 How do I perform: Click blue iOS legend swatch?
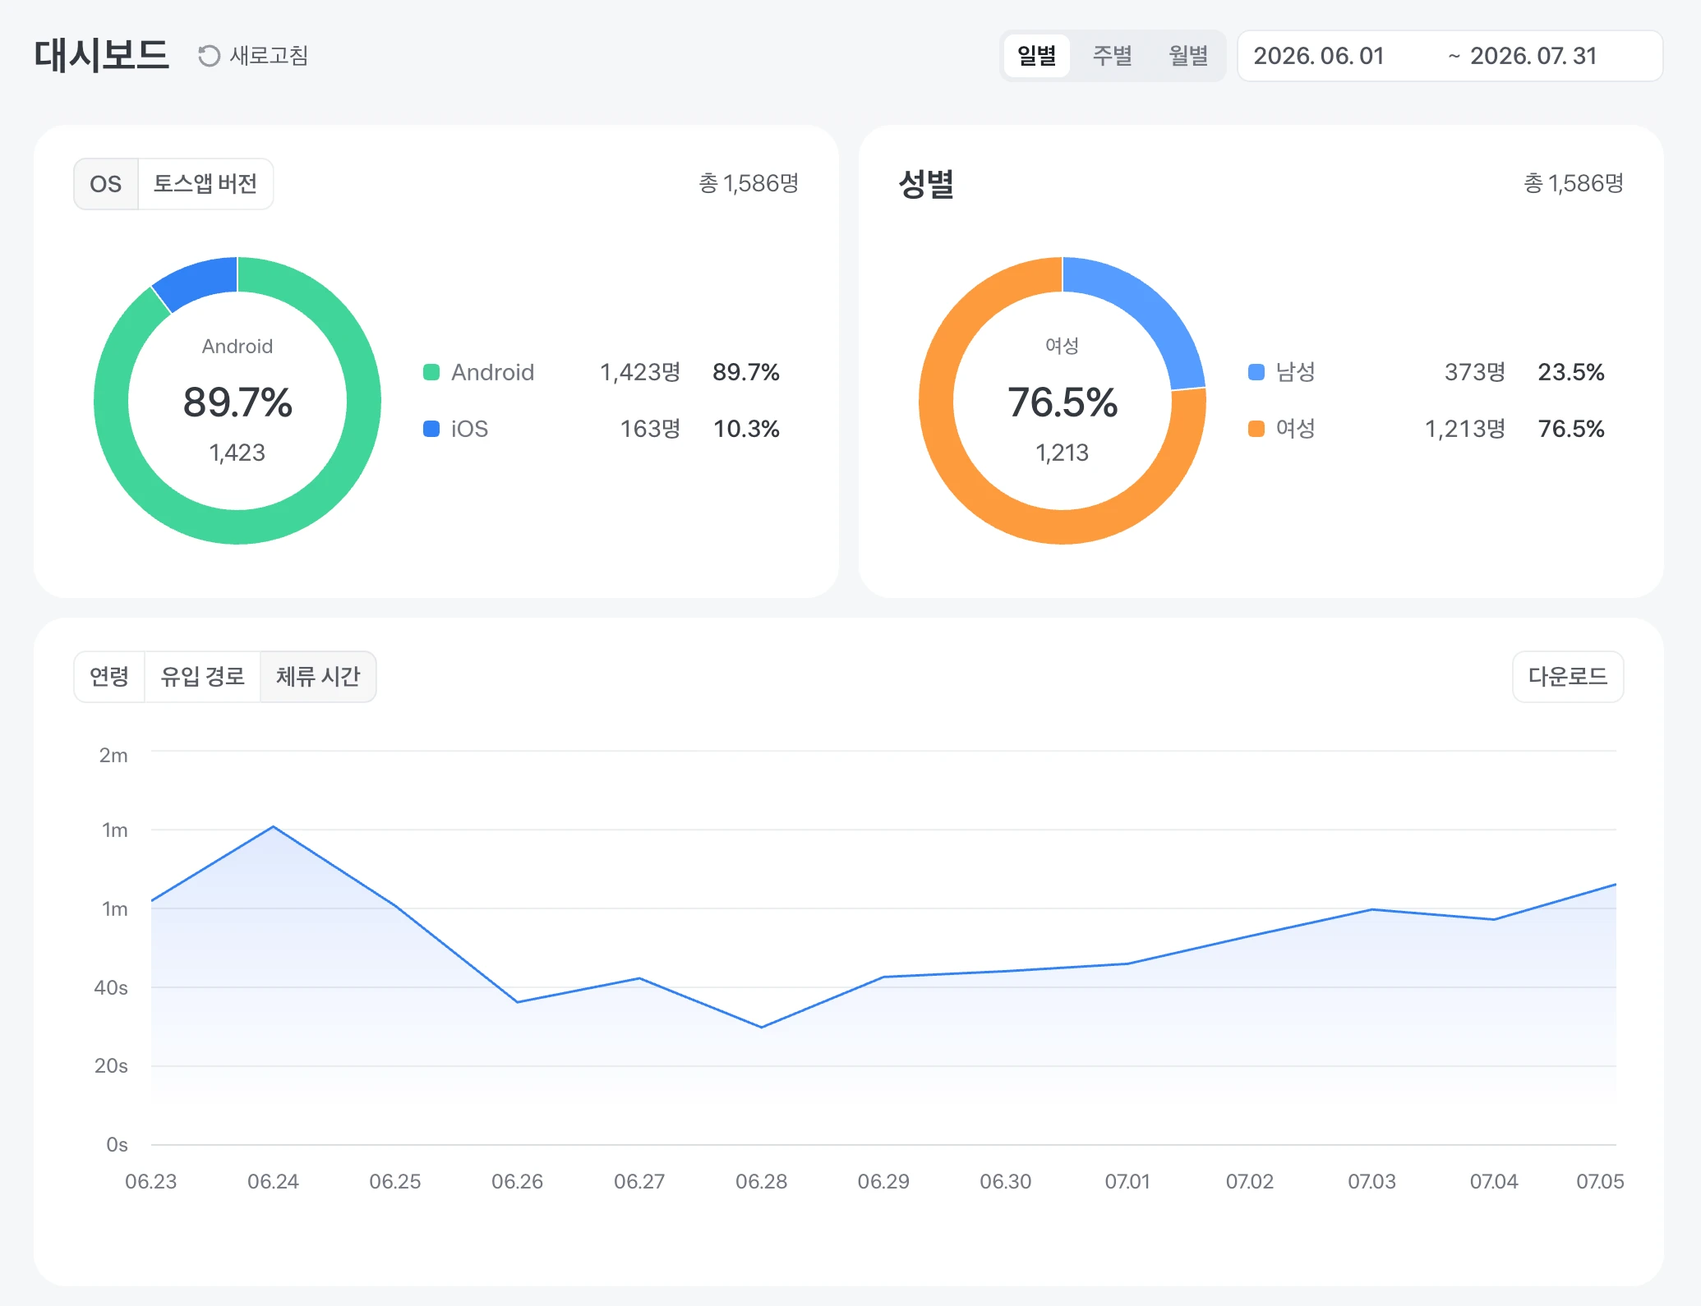coord(431,429)
